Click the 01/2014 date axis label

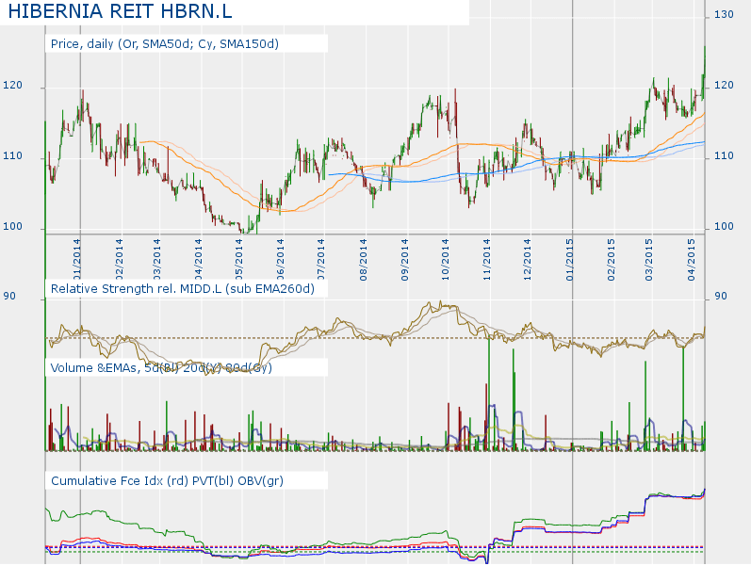pos(76,260)
